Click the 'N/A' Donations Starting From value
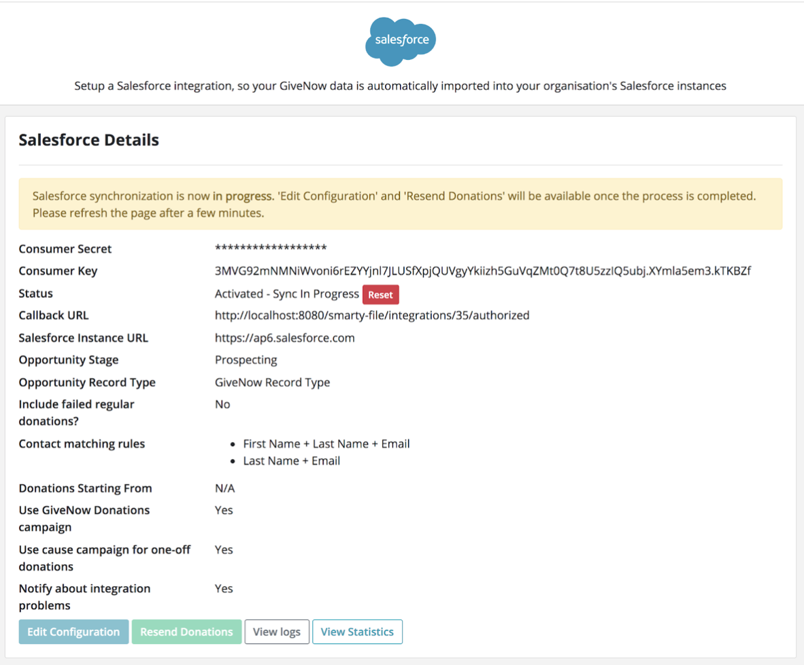Screen dimensions: 804x665 pyautogui.click(x=224, y=488)
